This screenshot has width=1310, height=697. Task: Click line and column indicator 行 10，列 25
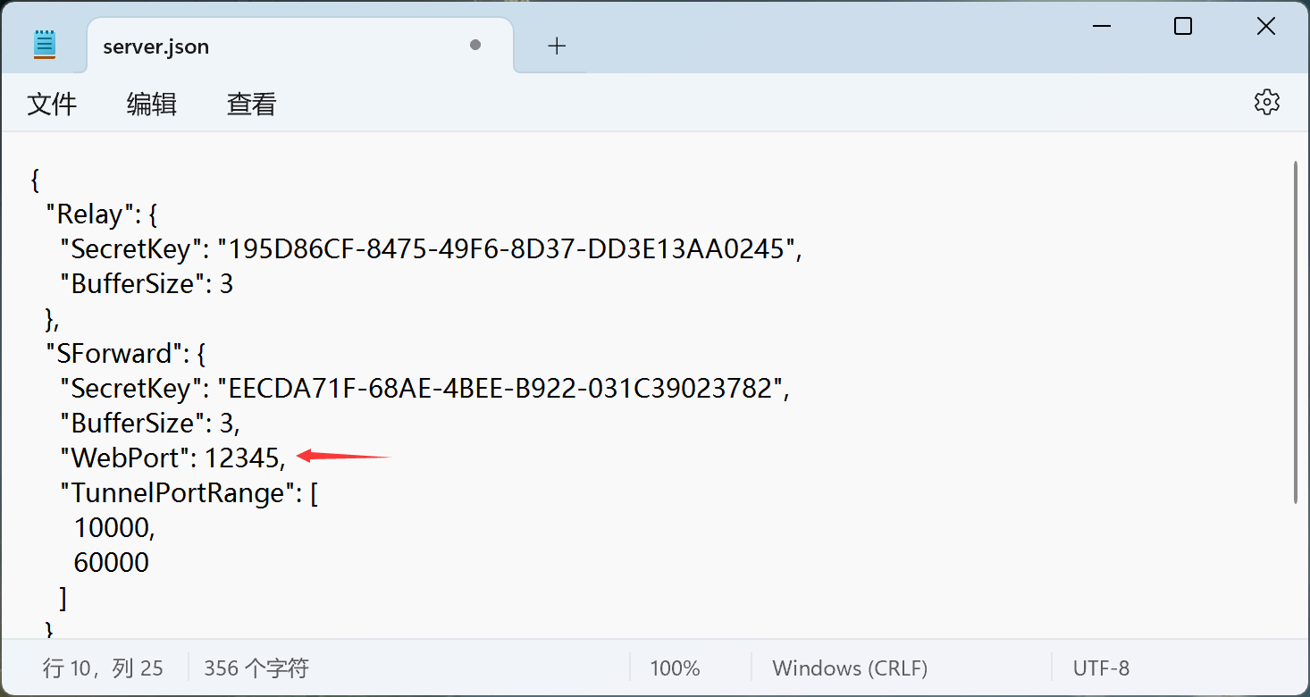(x=103, y=668)
